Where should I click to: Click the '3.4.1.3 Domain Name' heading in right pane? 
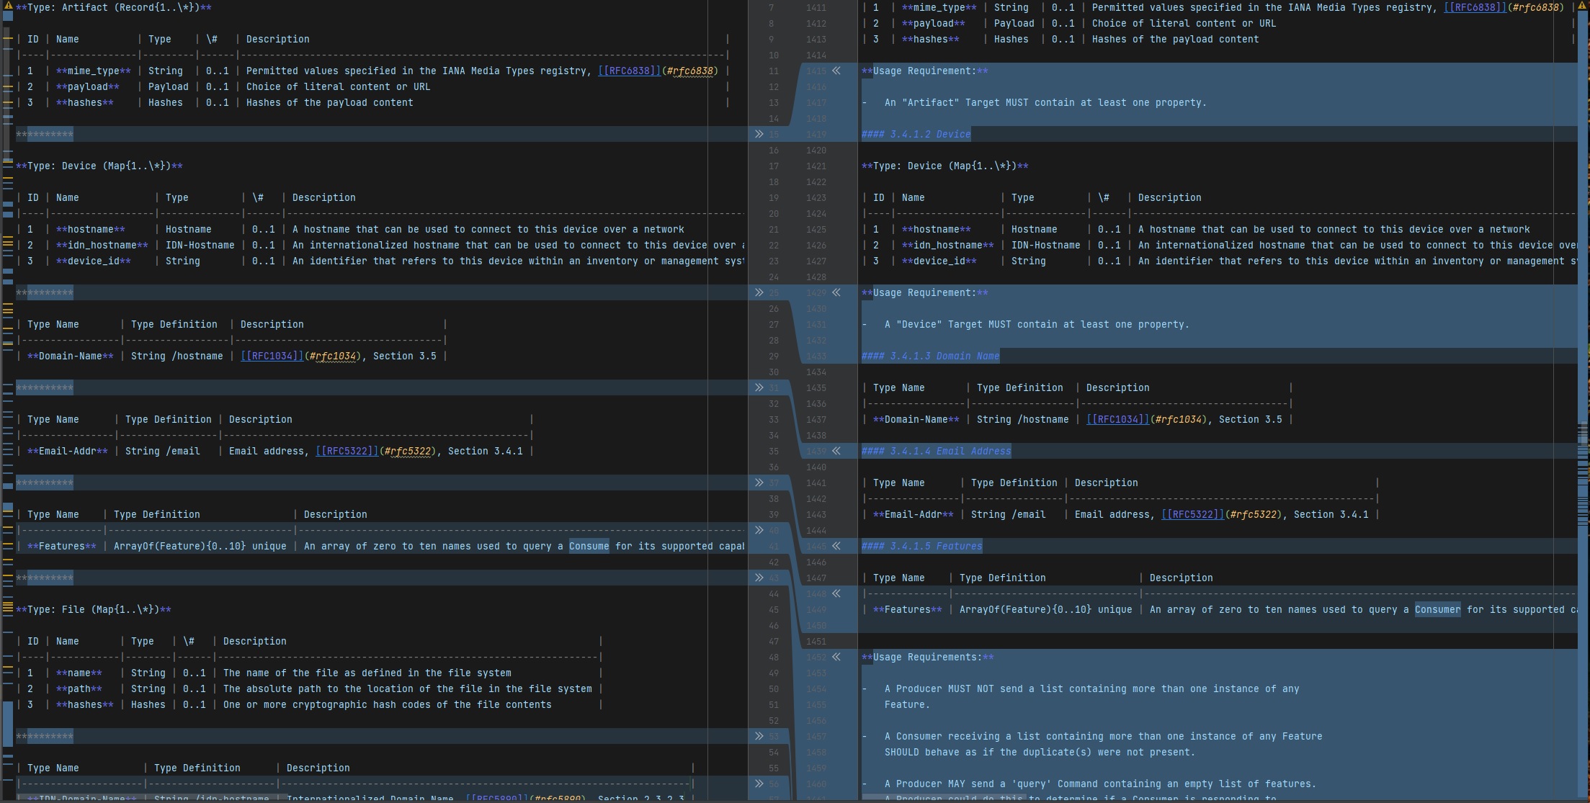click(x=930, y=356)
